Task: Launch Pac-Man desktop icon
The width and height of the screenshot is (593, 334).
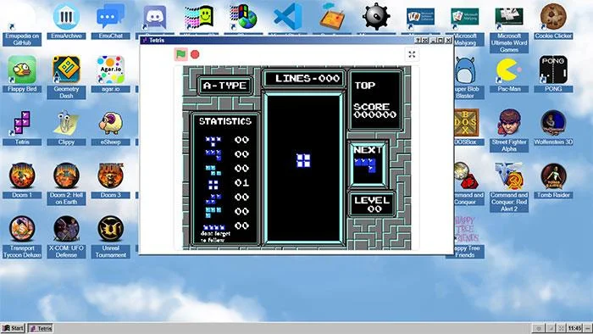Action: coord(509,74)
